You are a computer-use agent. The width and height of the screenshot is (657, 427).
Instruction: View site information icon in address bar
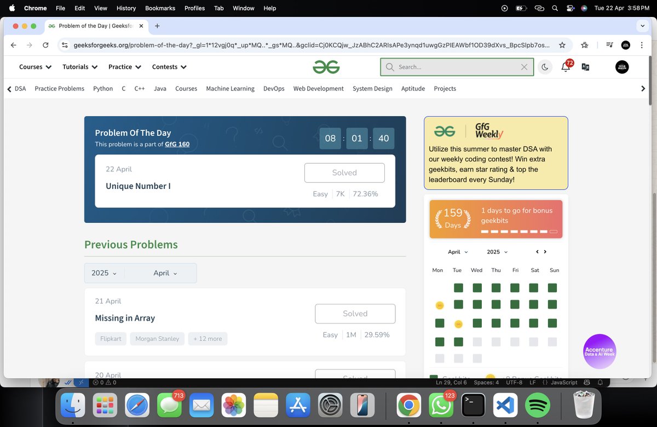65,45
